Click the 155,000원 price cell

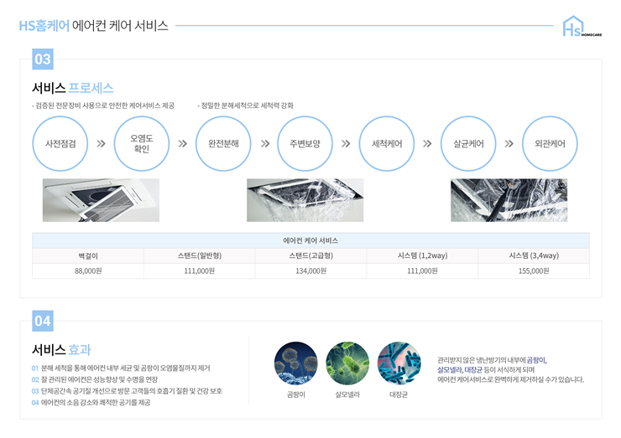pyautogui.click(x=534, y=271)
